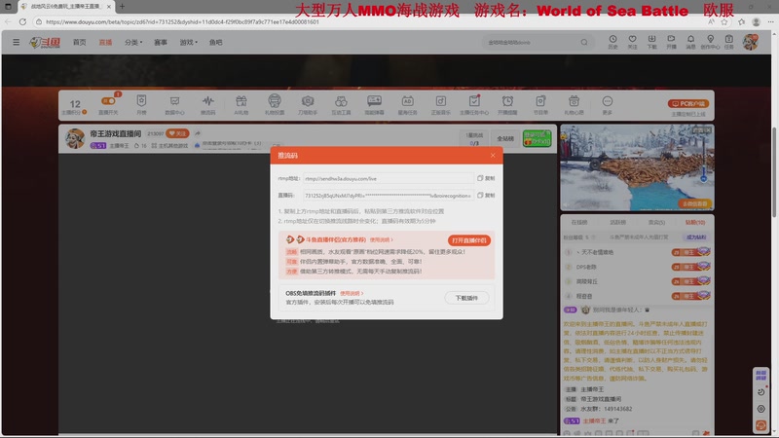Open a new browser tab
This screenshot has width=779, height=438.
(123, 7)
